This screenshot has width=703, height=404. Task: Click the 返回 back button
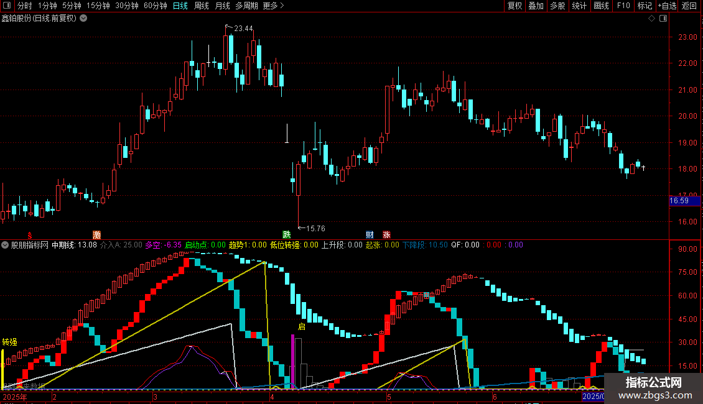click(x=689, y=6)
